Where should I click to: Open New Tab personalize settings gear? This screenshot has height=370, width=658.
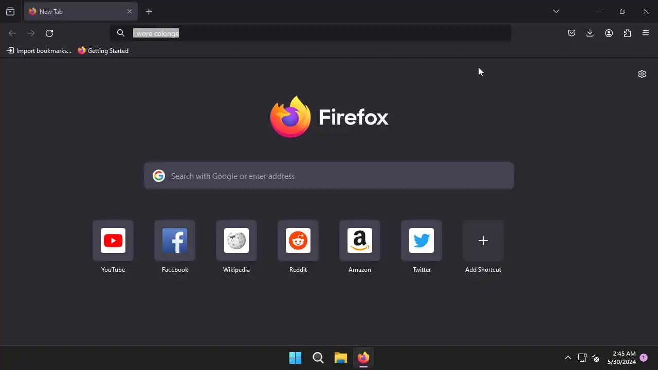[642, 74]
